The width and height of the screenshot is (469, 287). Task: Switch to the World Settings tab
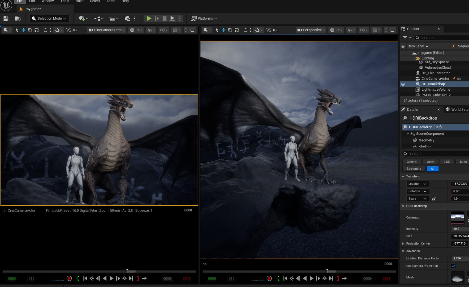coord(457,109)
